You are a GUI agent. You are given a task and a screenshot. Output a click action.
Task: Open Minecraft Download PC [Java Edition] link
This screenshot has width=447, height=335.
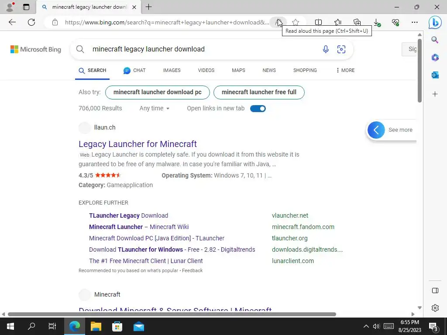pos(157,238)
